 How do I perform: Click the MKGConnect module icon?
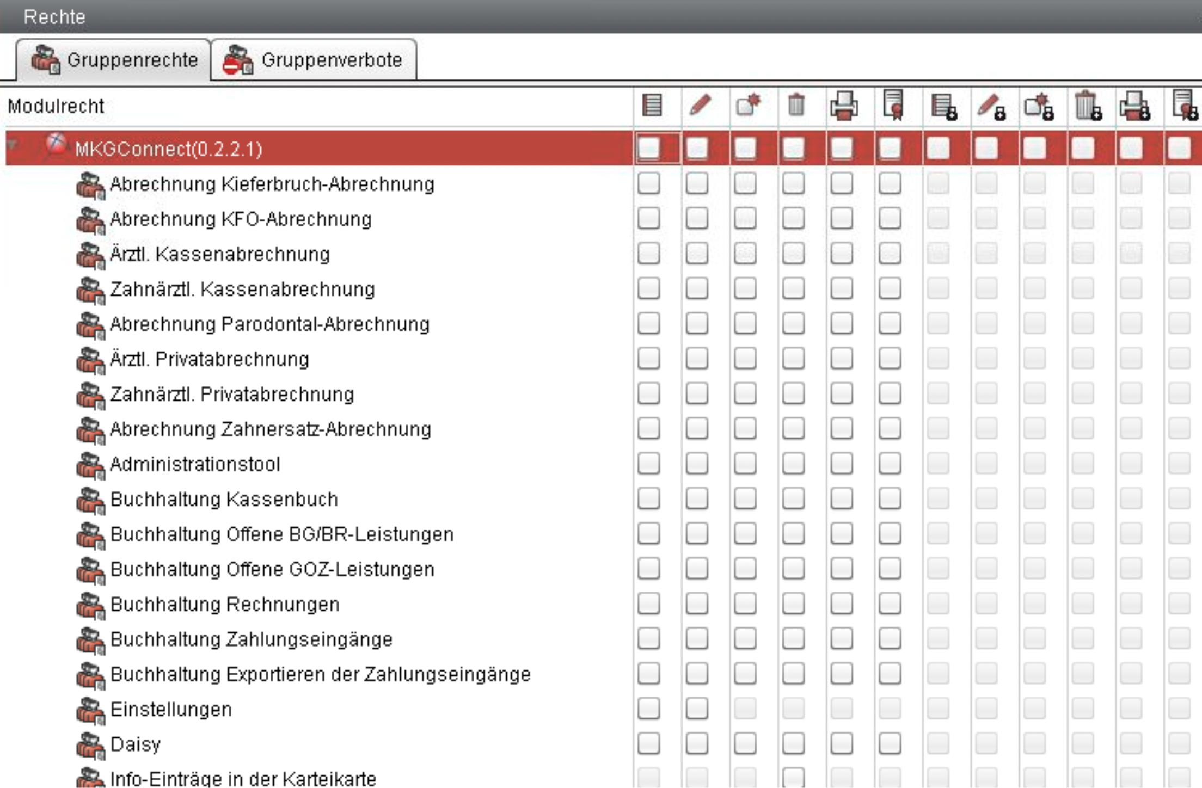(x=56, y=146)
